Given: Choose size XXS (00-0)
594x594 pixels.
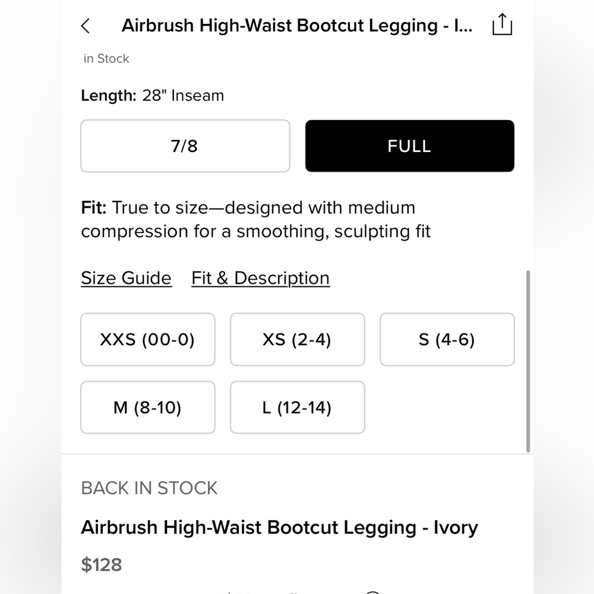Looking at the screenshot, I should [147, 339].
